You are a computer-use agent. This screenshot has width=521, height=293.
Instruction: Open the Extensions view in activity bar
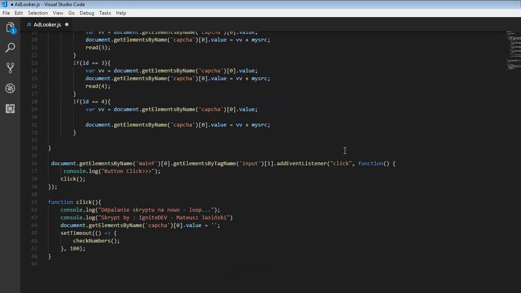[x=10, y=108]
